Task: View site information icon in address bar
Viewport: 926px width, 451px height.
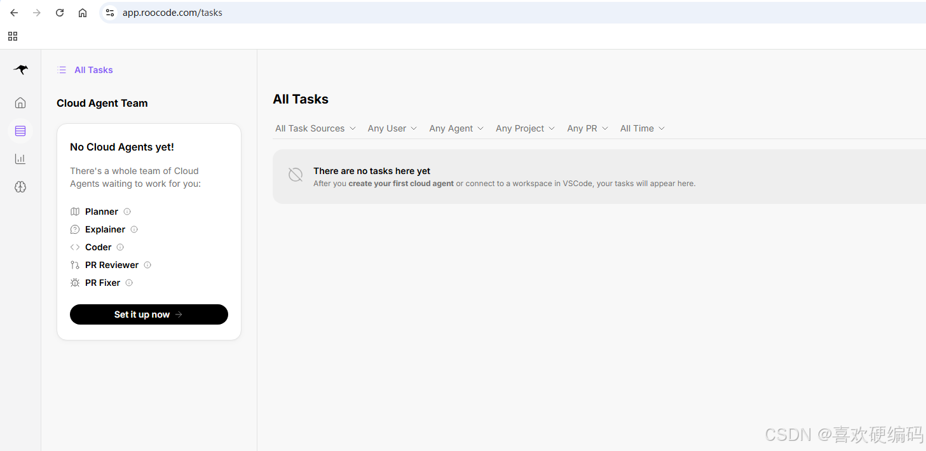Action: pos(110,13)
